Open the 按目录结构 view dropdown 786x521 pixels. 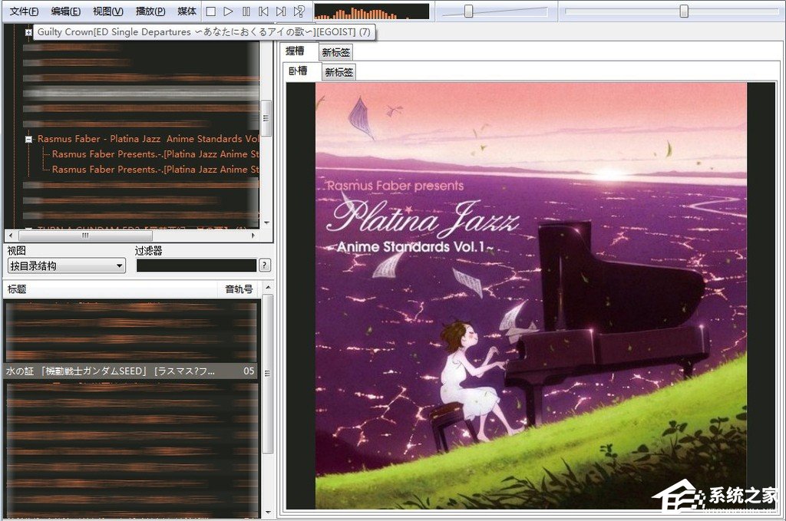click(x=65, y=265)
